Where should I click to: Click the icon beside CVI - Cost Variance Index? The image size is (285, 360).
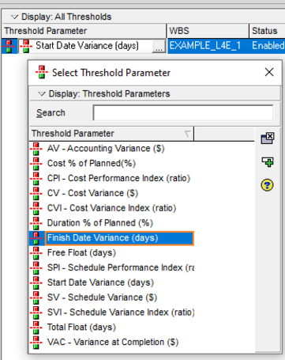pyautogui.click(x=36, y=208)
